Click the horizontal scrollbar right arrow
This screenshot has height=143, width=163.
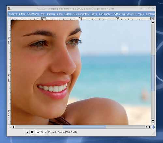click(x=149, y=127)
